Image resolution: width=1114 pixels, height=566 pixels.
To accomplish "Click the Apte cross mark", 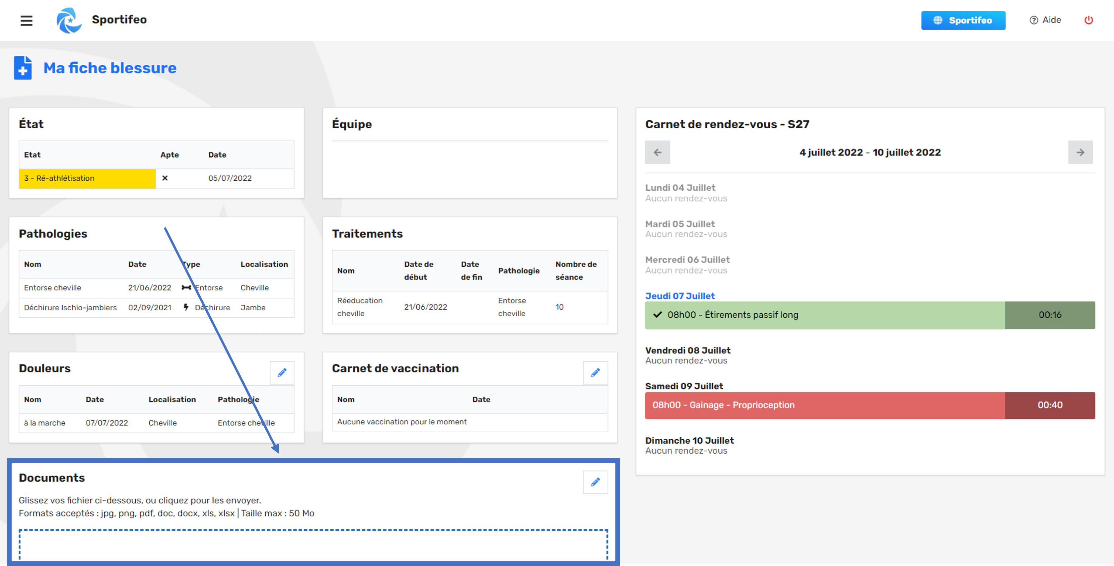I will [165, 178].
